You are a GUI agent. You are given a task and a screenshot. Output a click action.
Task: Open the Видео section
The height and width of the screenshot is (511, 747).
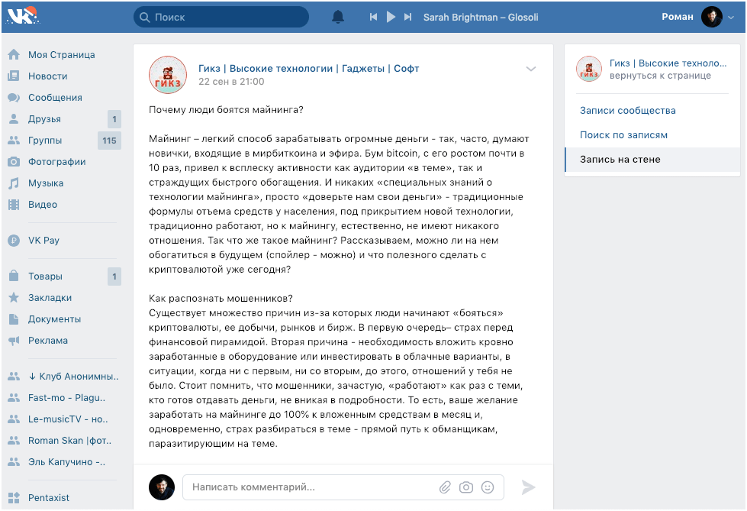43,205
